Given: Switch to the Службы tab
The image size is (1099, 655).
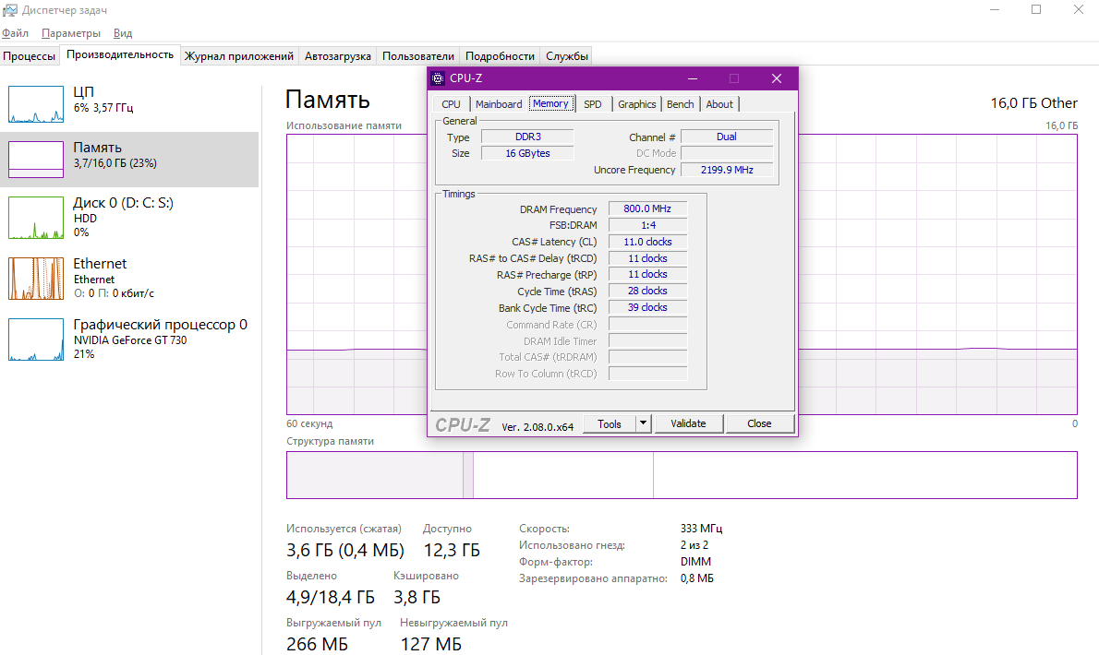Looking at the screenshot, I should point(567,56).
